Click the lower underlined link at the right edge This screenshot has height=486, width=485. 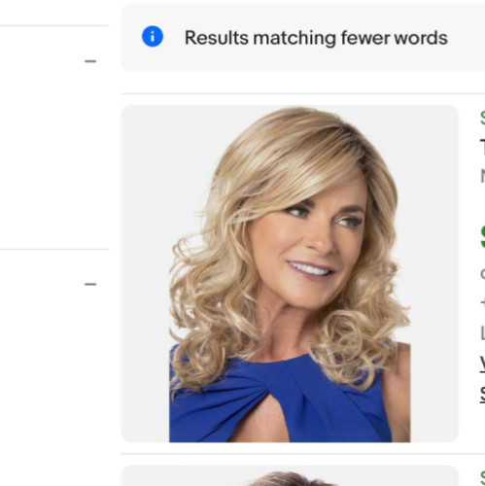pyautogui.click(x=483, y=395)
